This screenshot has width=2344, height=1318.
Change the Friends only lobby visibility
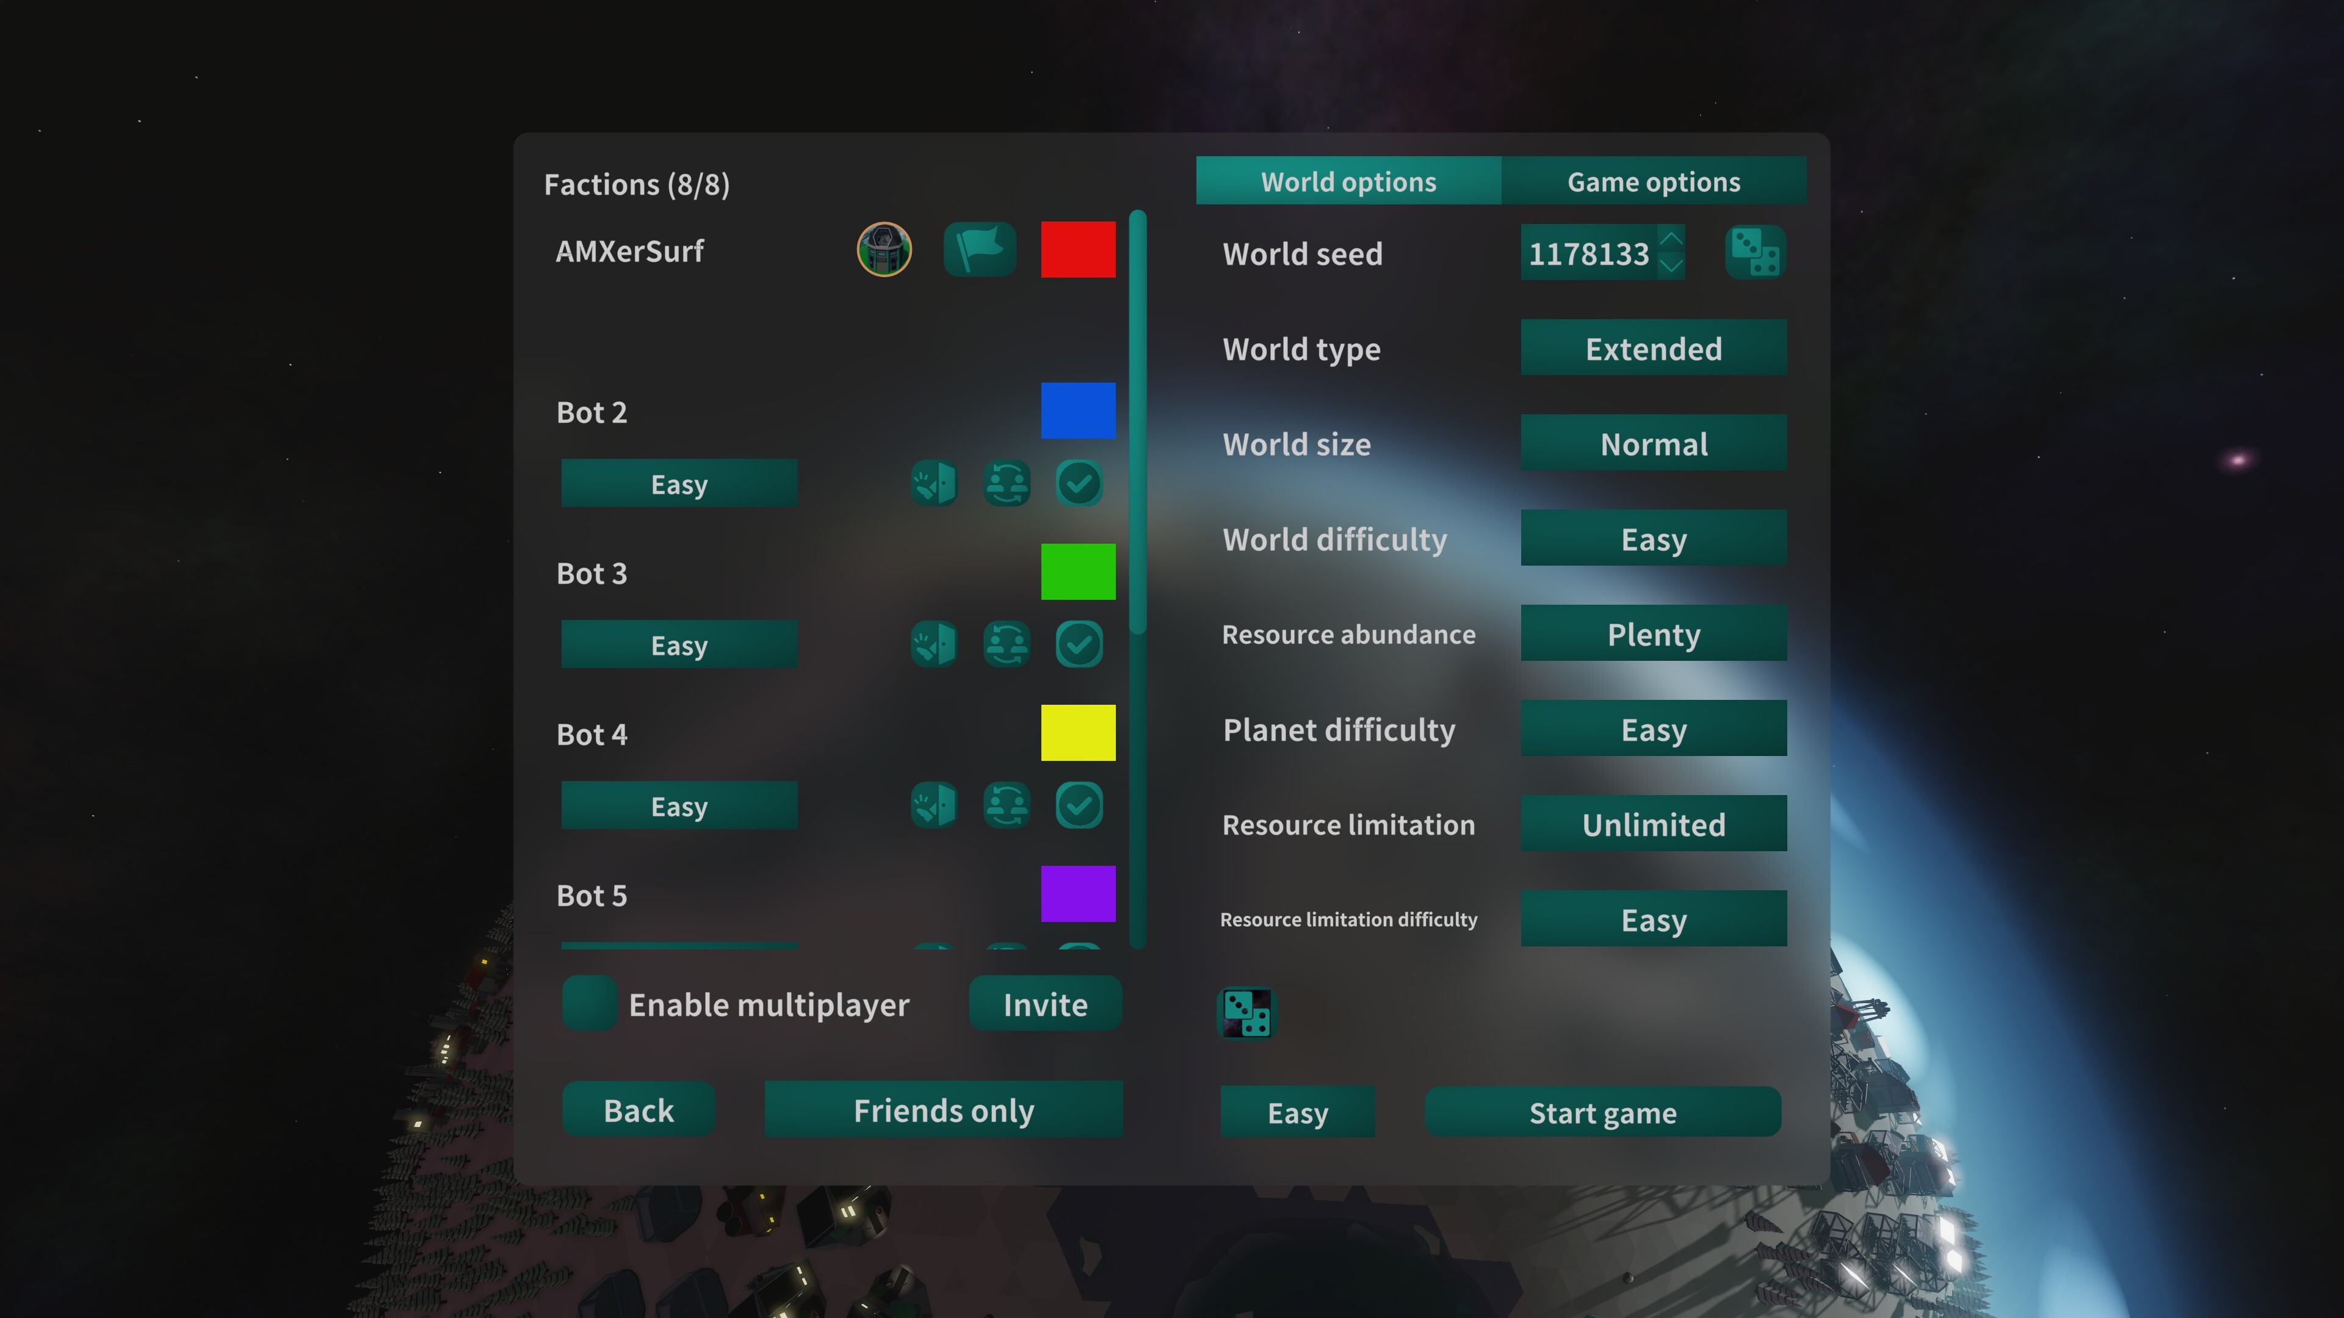[944, 1110]
